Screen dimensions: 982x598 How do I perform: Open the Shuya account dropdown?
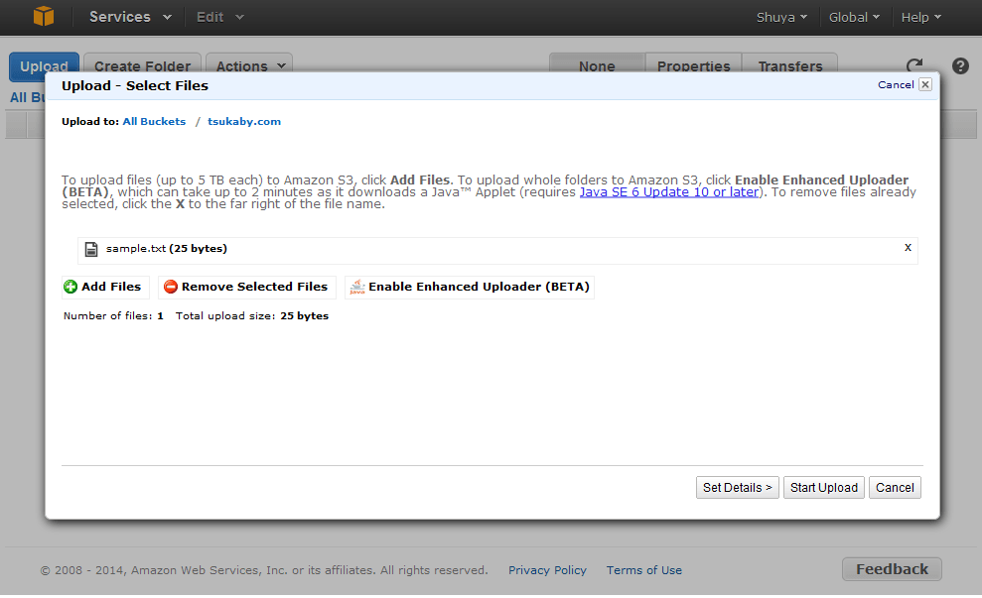tap(782, 17)
